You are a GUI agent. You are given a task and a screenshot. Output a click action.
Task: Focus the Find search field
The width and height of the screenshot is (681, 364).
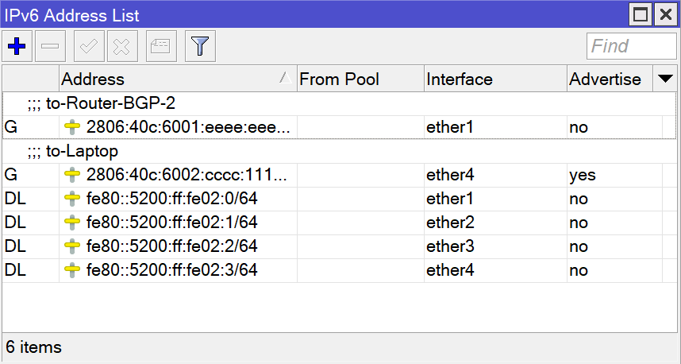coord(631,47)
